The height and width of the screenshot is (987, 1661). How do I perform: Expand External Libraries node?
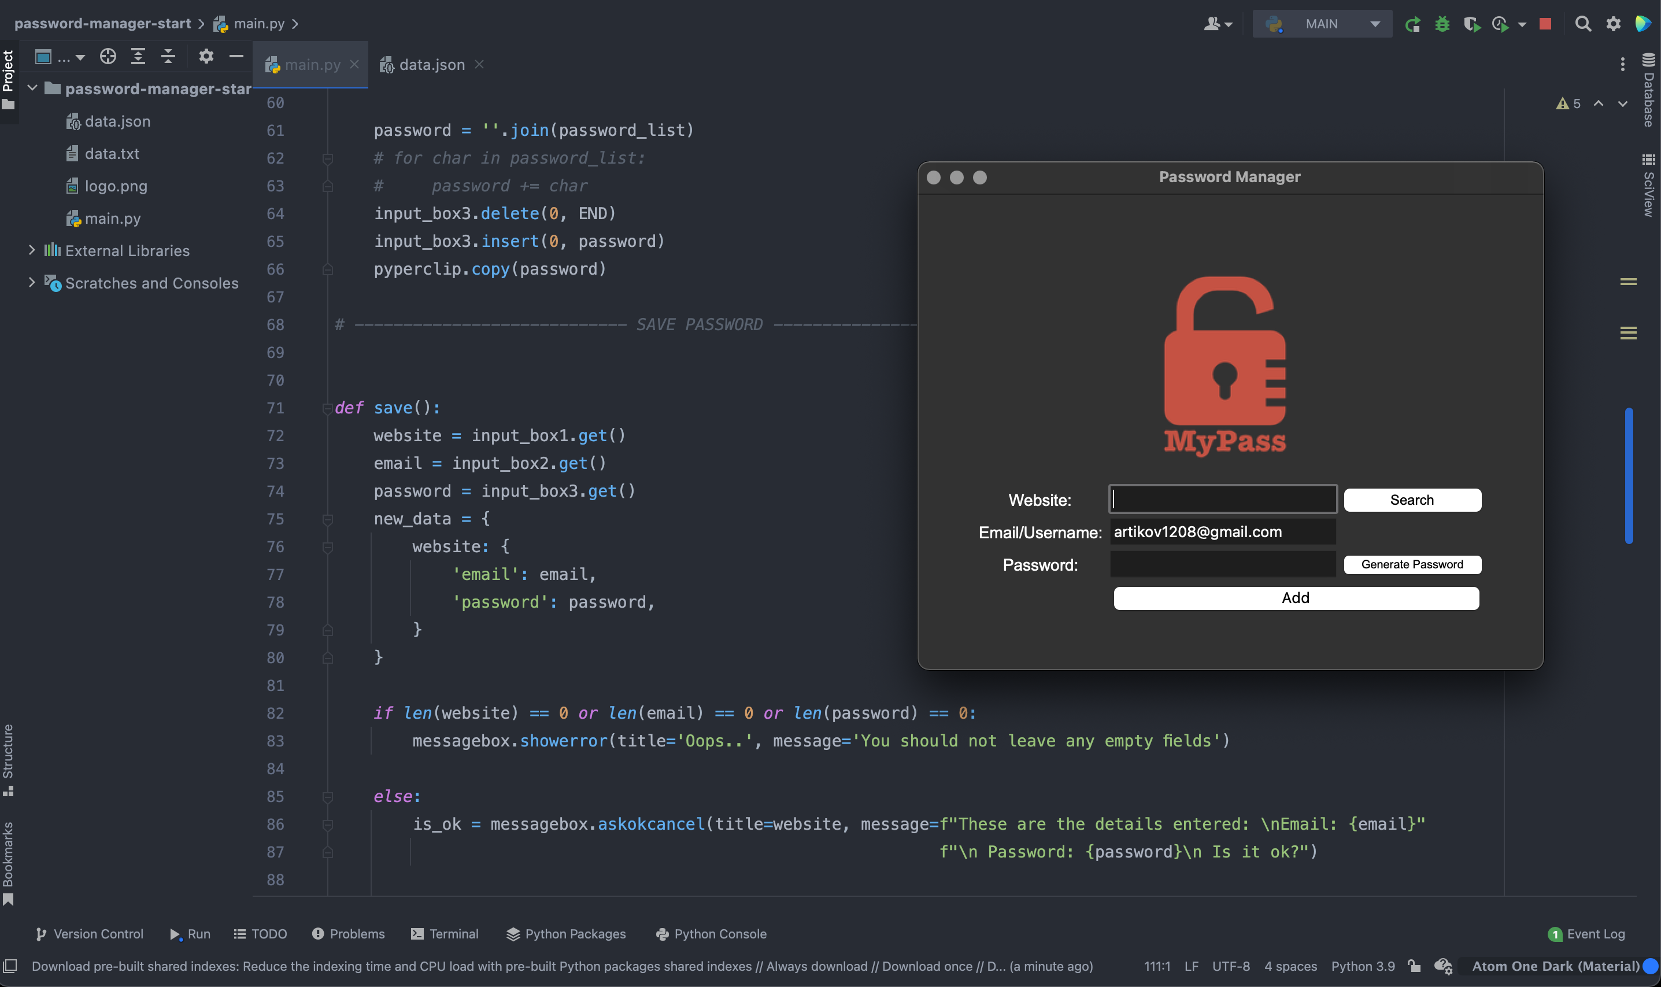coord(31,250)
